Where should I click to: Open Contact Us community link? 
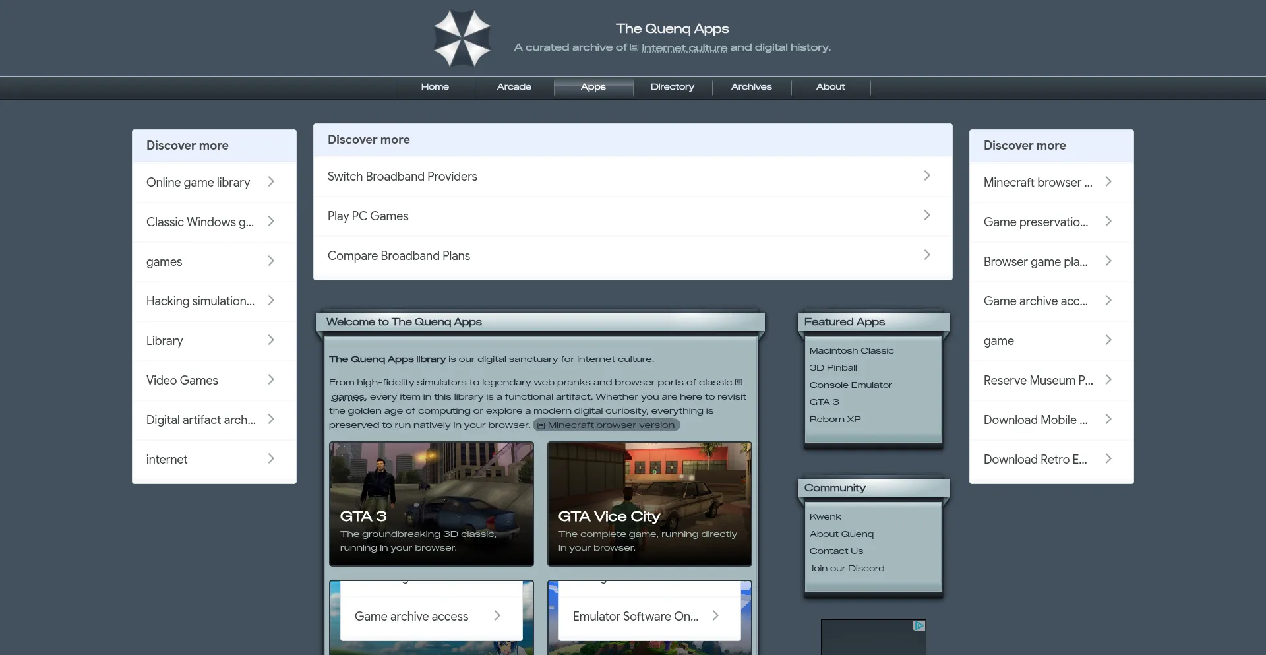836,551
